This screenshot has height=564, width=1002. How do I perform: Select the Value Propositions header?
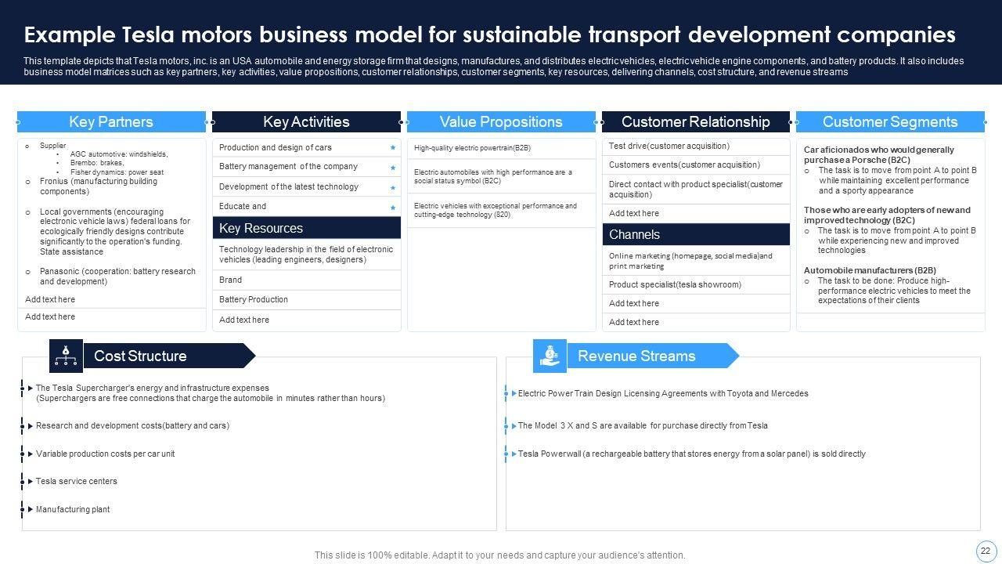[x=501, y=121]
